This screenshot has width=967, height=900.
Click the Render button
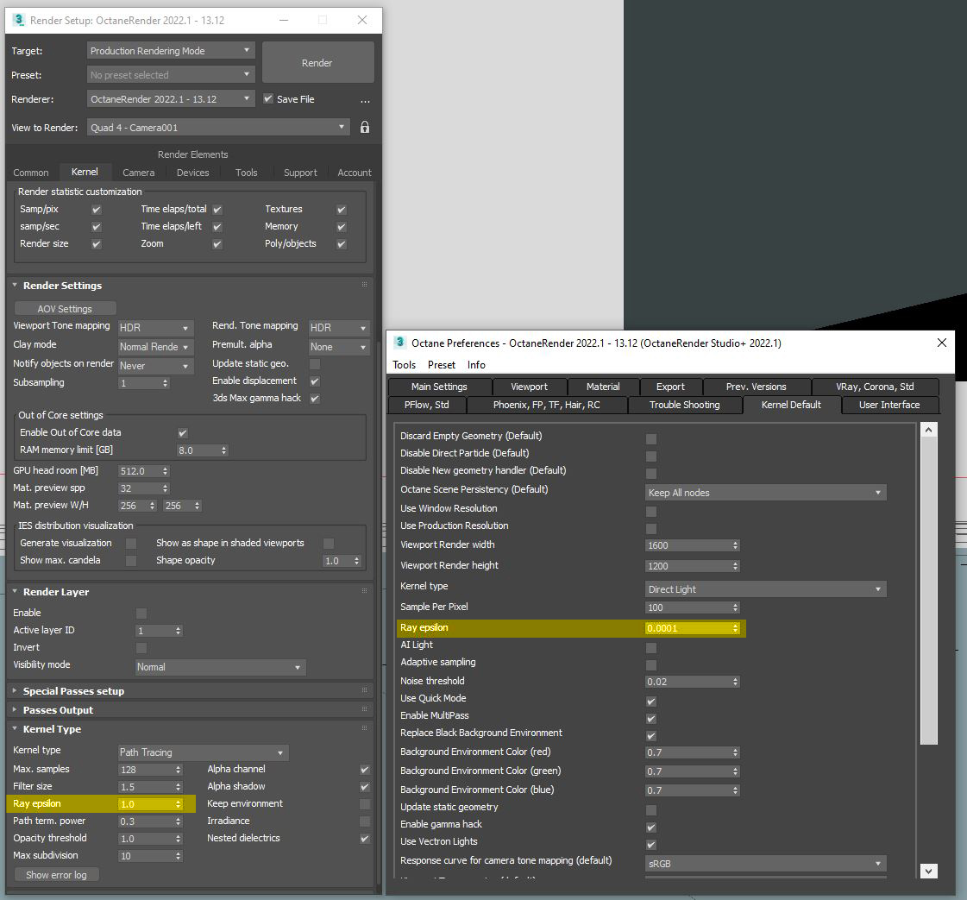[x=317, y=62]
